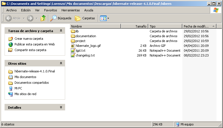Open the back history dropdown arrow
Screen dimensions: 223x128
tap(23, 18)
